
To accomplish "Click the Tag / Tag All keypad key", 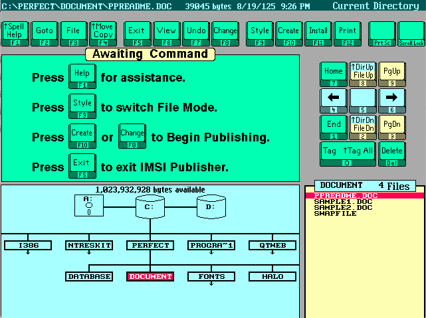I will pyautogui.click(x=348, y=154).
